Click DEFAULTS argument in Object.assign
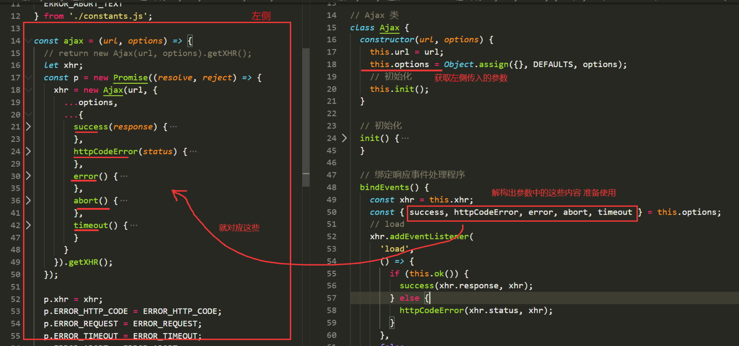This screenshot has width=739, height=346. point(553,64)
